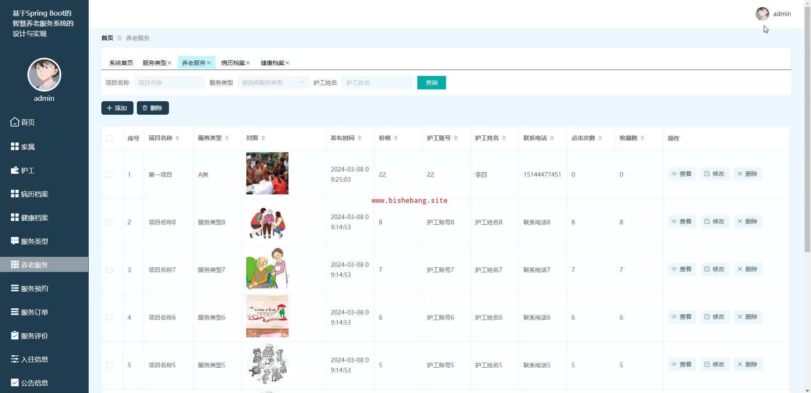811x393 pixels.
Task: Open the 护工 briefcase icon in the sidebar
Action: [15, 170]
